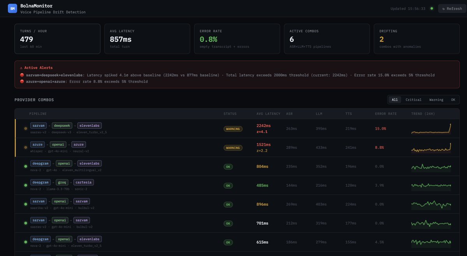Screen dimensions: 467x256
Task: Click the 15.0% error rate cell
Action: coord(380,129)
